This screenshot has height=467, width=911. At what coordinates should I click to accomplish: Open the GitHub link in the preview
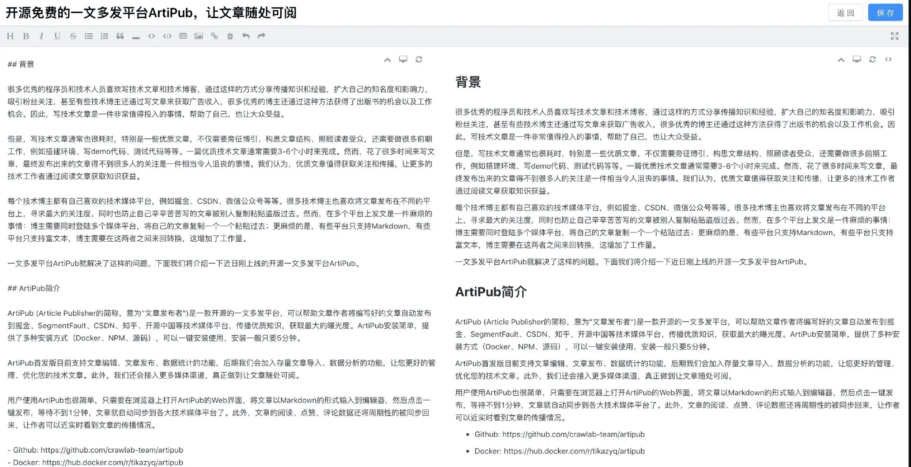(x=573, y=434)
